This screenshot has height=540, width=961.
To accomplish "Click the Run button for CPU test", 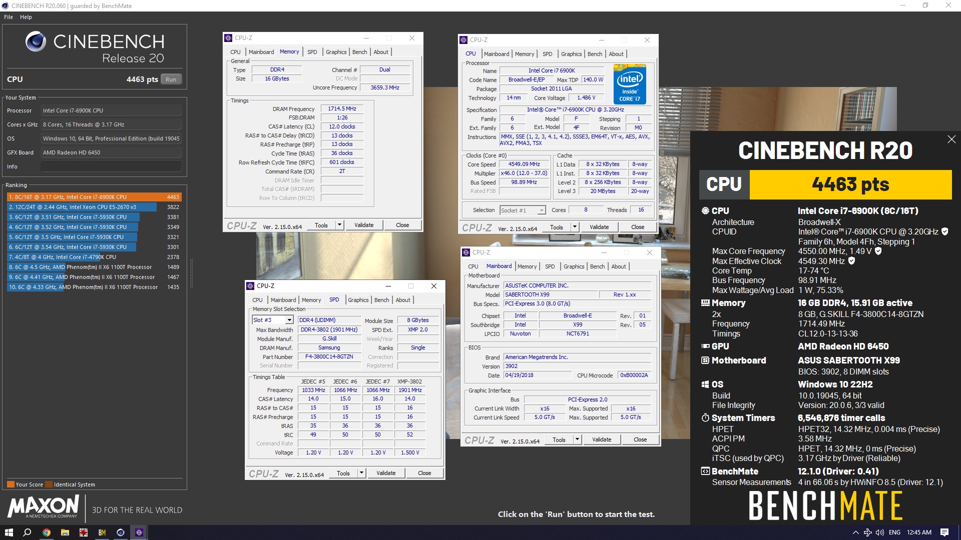I will click(171, 79).
